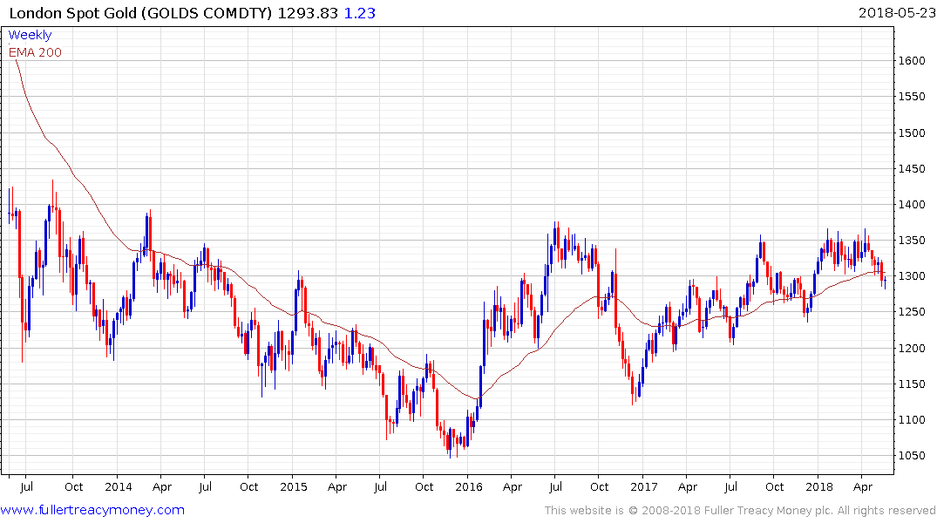The width and height of the screenshot is (937, 523).
Task: Select the 1050 price axis label
Action: pos(912,456)
